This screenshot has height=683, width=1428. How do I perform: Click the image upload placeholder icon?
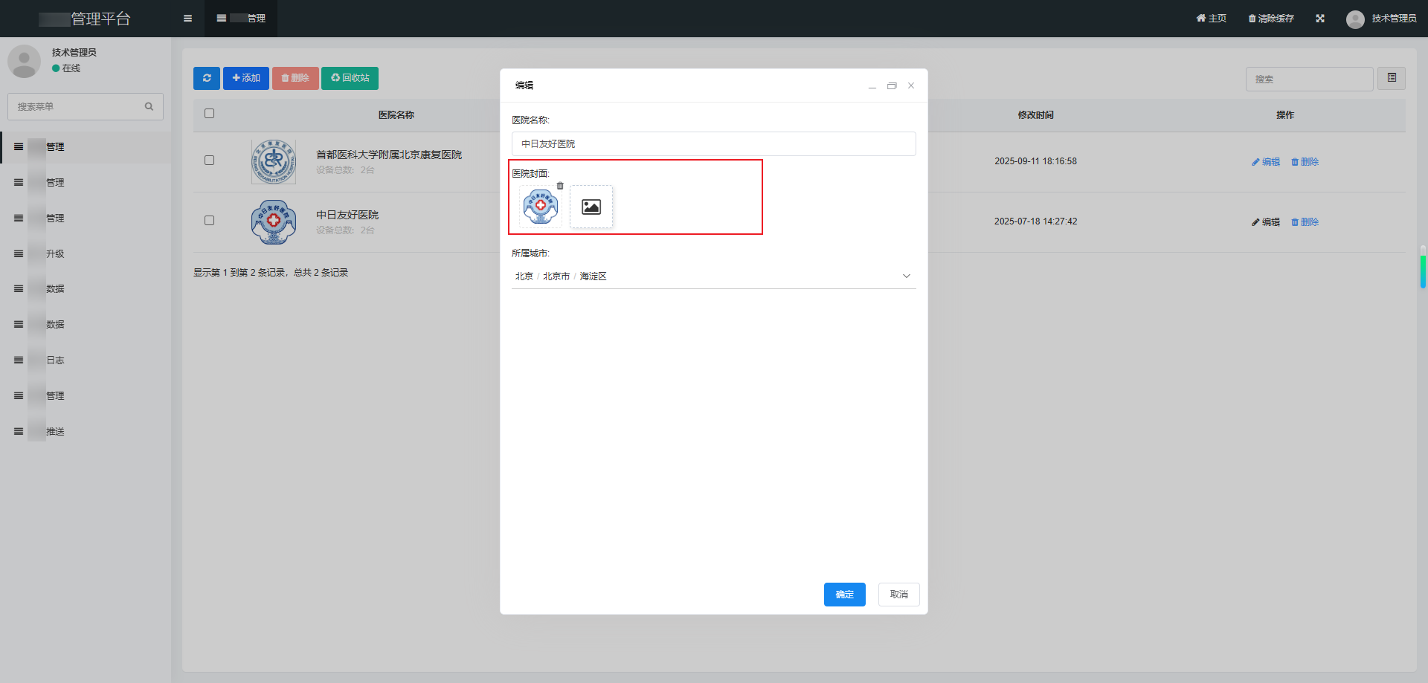click(x=591, y=207)
